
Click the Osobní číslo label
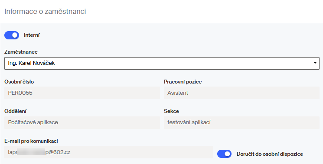click(x=19, y=82)
